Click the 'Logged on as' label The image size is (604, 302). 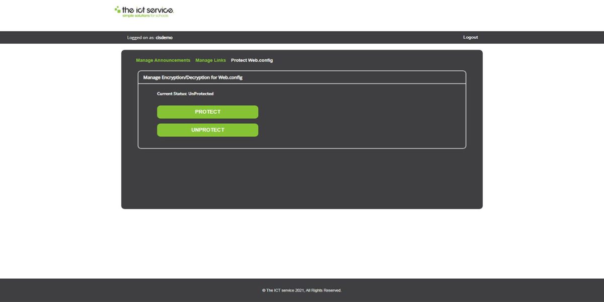[139, 37]
